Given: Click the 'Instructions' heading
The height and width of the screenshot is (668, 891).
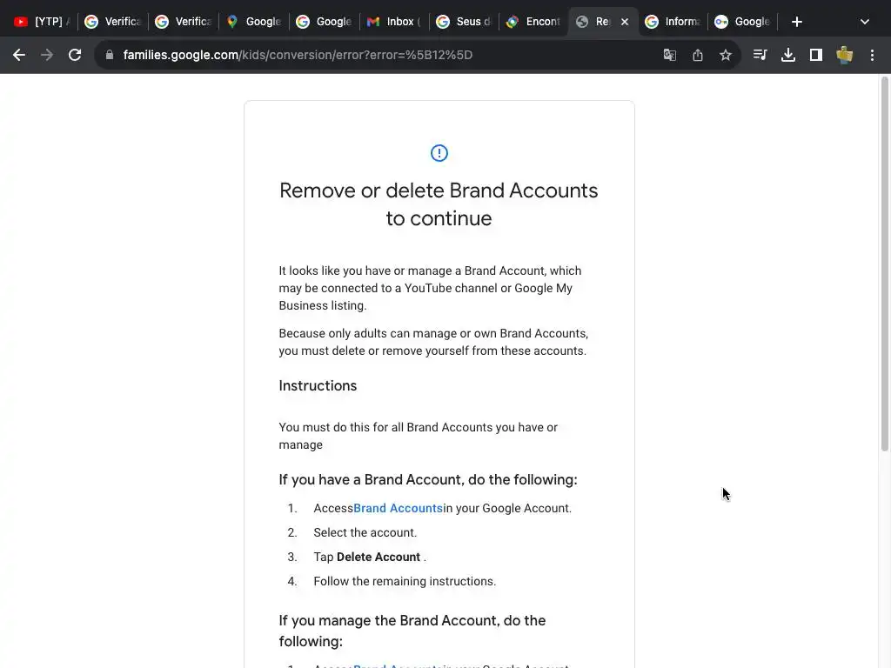Looking at the screenshot, I should tap(318, 385).
